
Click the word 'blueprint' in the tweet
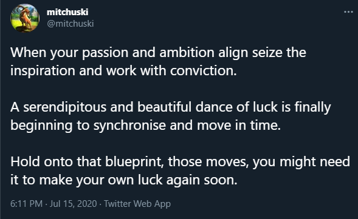[x=134, y=162]
